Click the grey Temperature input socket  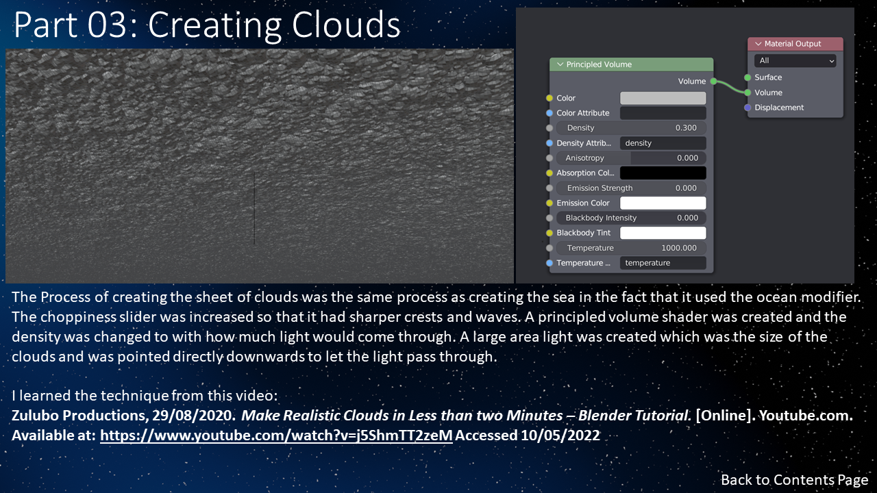(549, 248)
